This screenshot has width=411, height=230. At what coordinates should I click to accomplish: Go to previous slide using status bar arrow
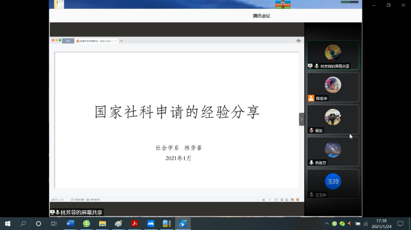[x=258, y=199]
